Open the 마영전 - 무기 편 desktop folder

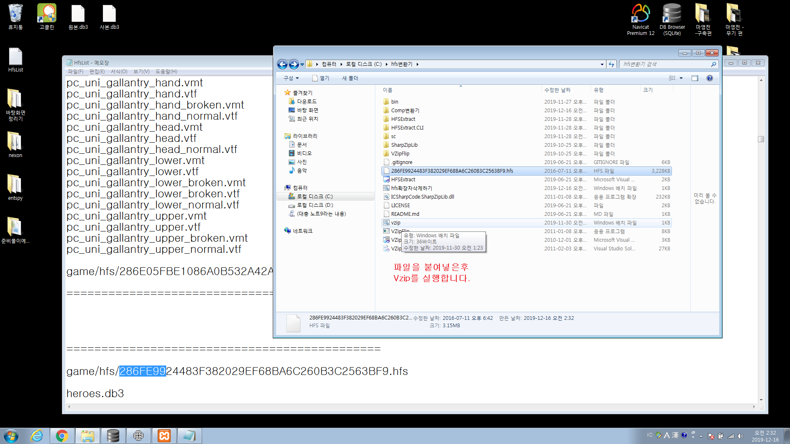click(734, 19)
